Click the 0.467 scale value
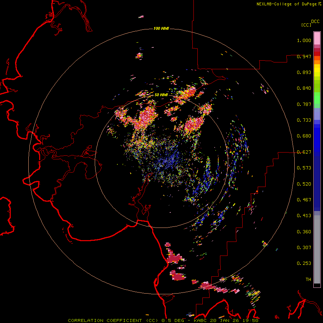 point(304,200)
